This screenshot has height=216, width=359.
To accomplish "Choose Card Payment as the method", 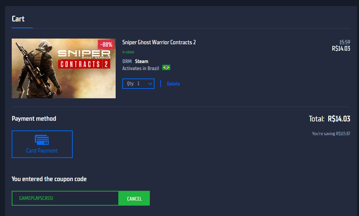I will pyautogui.click(x=42, y=144).
